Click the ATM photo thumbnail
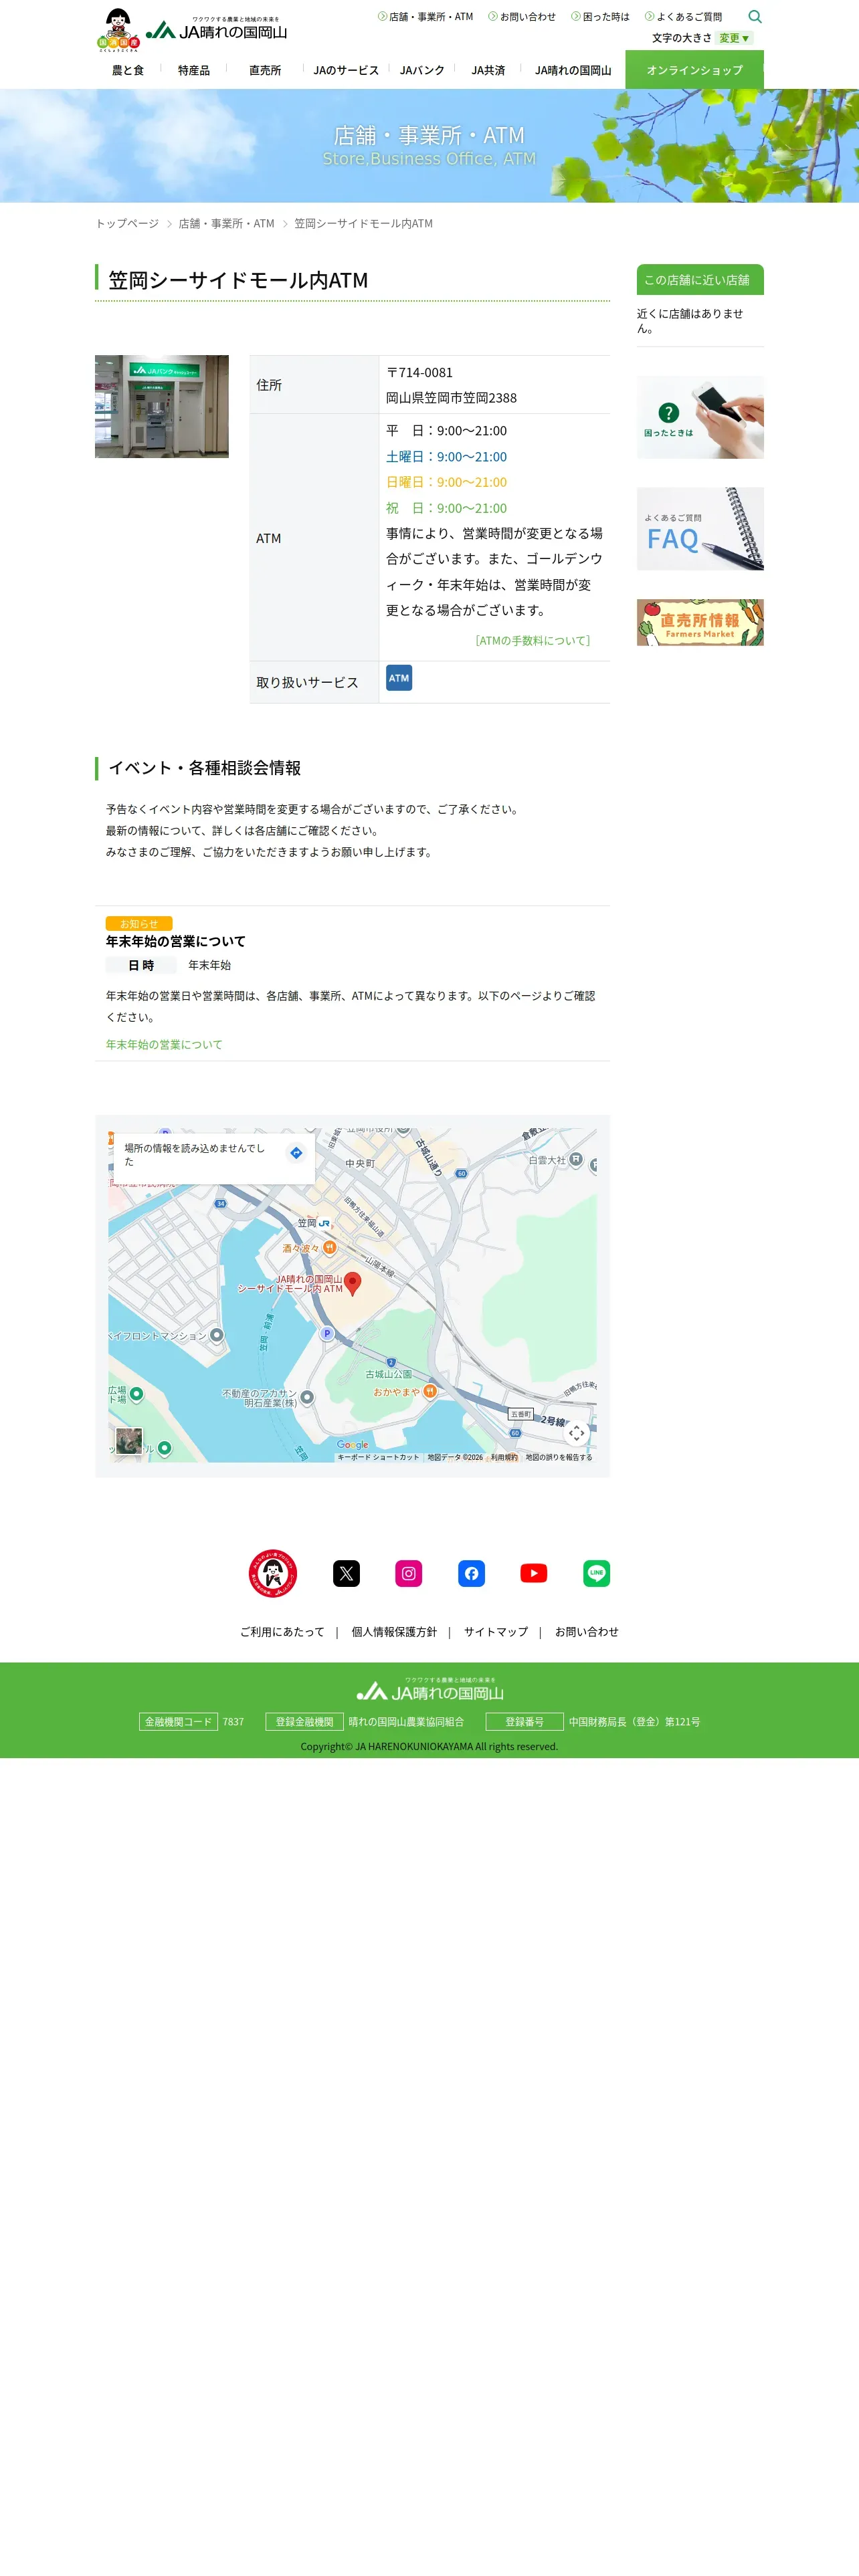 pos(162,406)
